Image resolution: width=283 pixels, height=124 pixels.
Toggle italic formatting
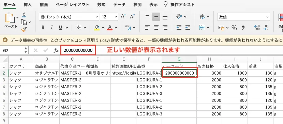click(52, 27)
